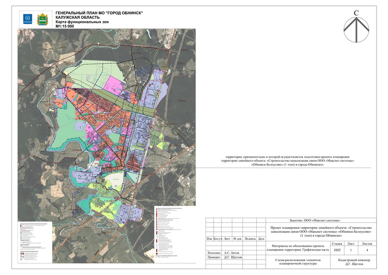The height and width of the screenshot is (275, 388).
Task: Click the white zone in the map's south-center
Action: click(115, 179)
